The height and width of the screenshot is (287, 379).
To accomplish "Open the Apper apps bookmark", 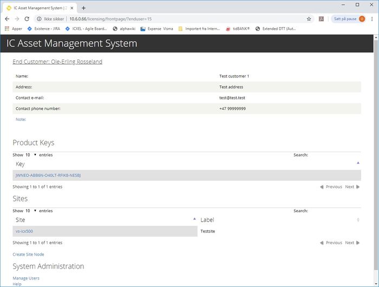I will pyautogui.click(x=14, y=29).
